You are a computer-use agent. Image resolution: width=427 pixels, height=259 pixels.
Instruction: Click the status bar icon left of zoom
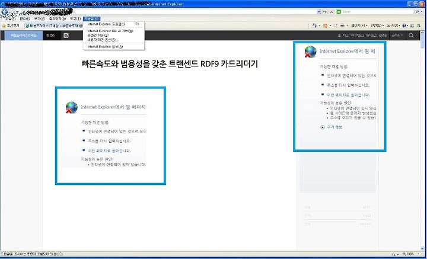394,254
